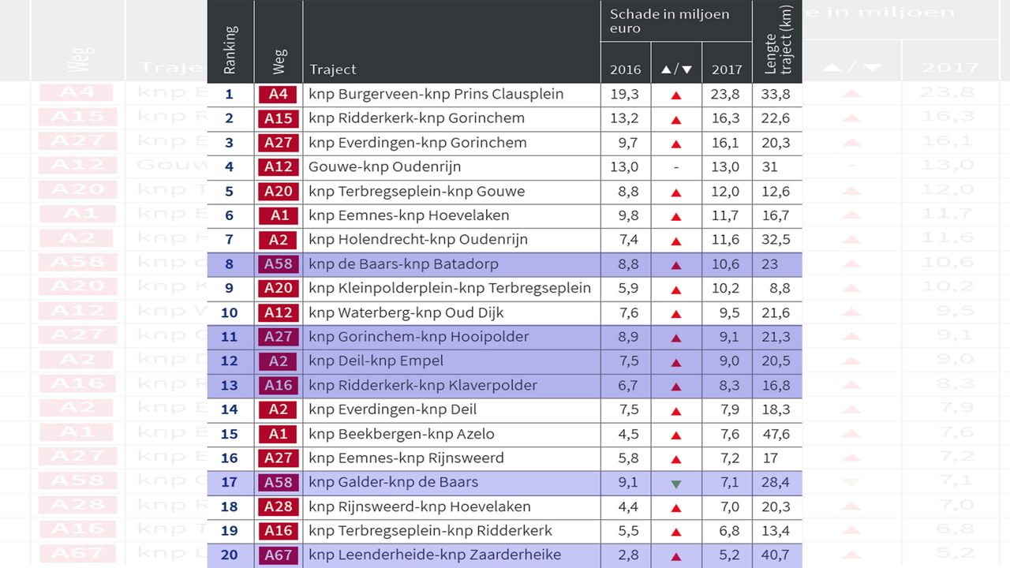Image resolution: width=1010 pixels, height=568 pixels.
Task: Click the knp Beekbergen-knp Azelo route
Action: click(402, 434)
